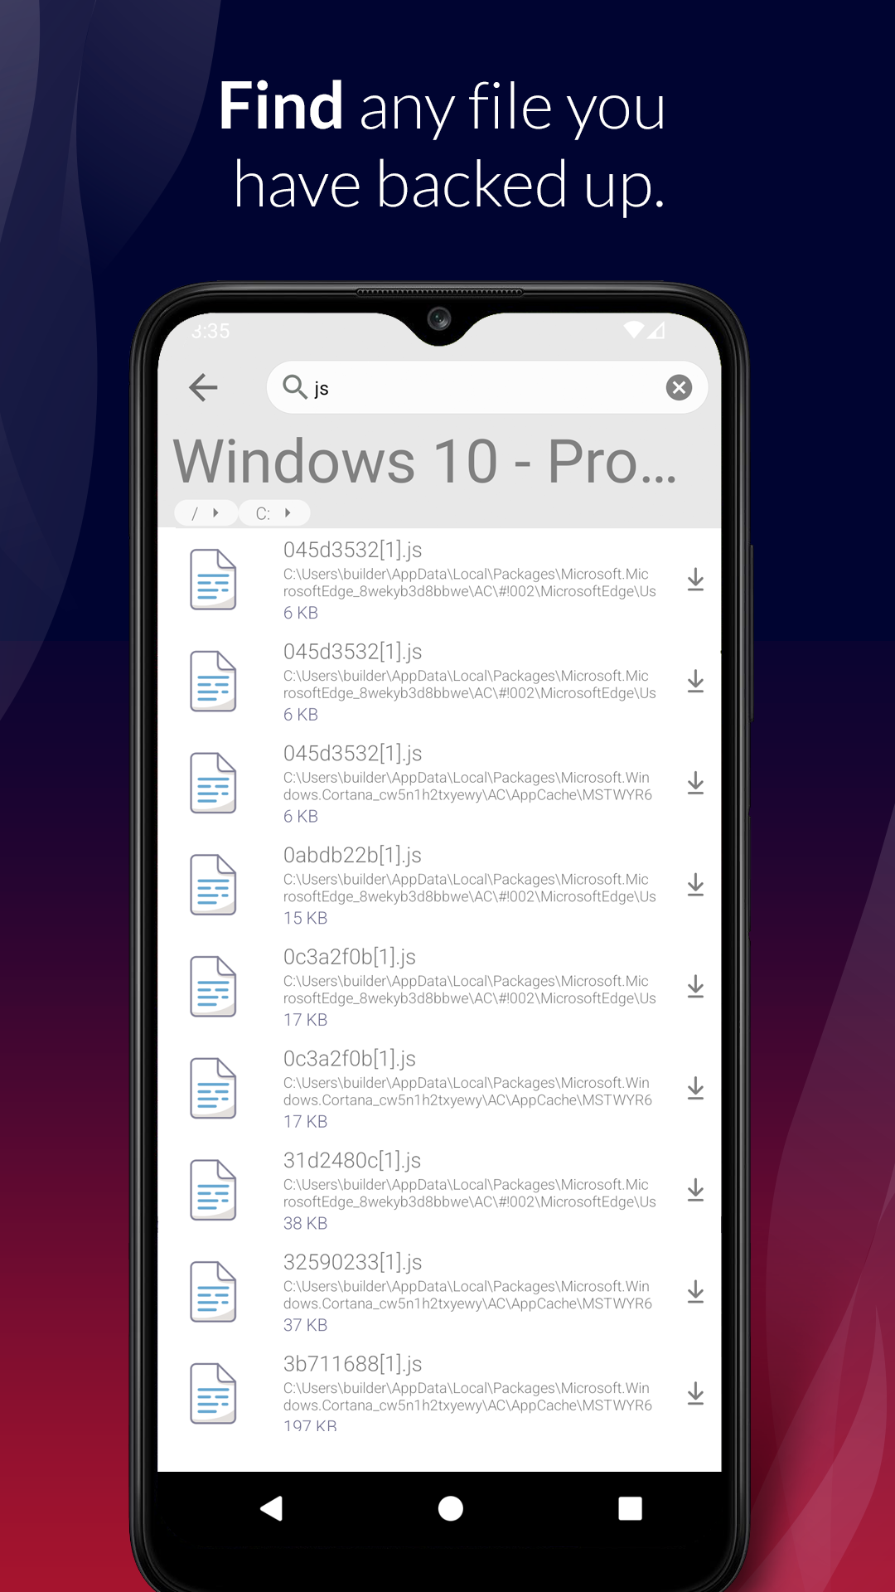Download the 31d2480c[1].js file
The height and width of the screenshot is (1592, 895).
(x=695, y=1191)
